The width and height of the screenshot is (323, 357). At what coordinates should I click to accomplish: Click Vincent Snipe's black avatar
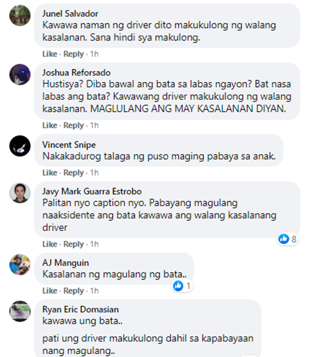20,146
